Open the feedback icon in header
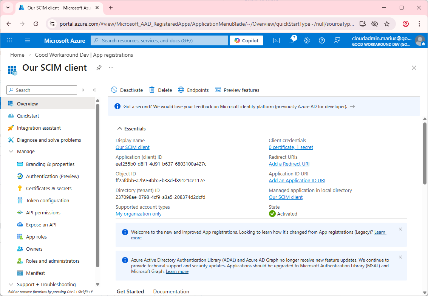Screen dimensions: 428x296 click(x=337, y=40)
